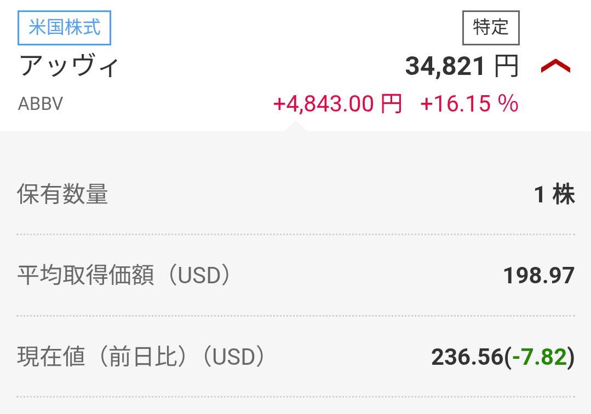Tap the dotted divider below 保有数量
This screenshot has height=414, width=591.
point(296,234)
